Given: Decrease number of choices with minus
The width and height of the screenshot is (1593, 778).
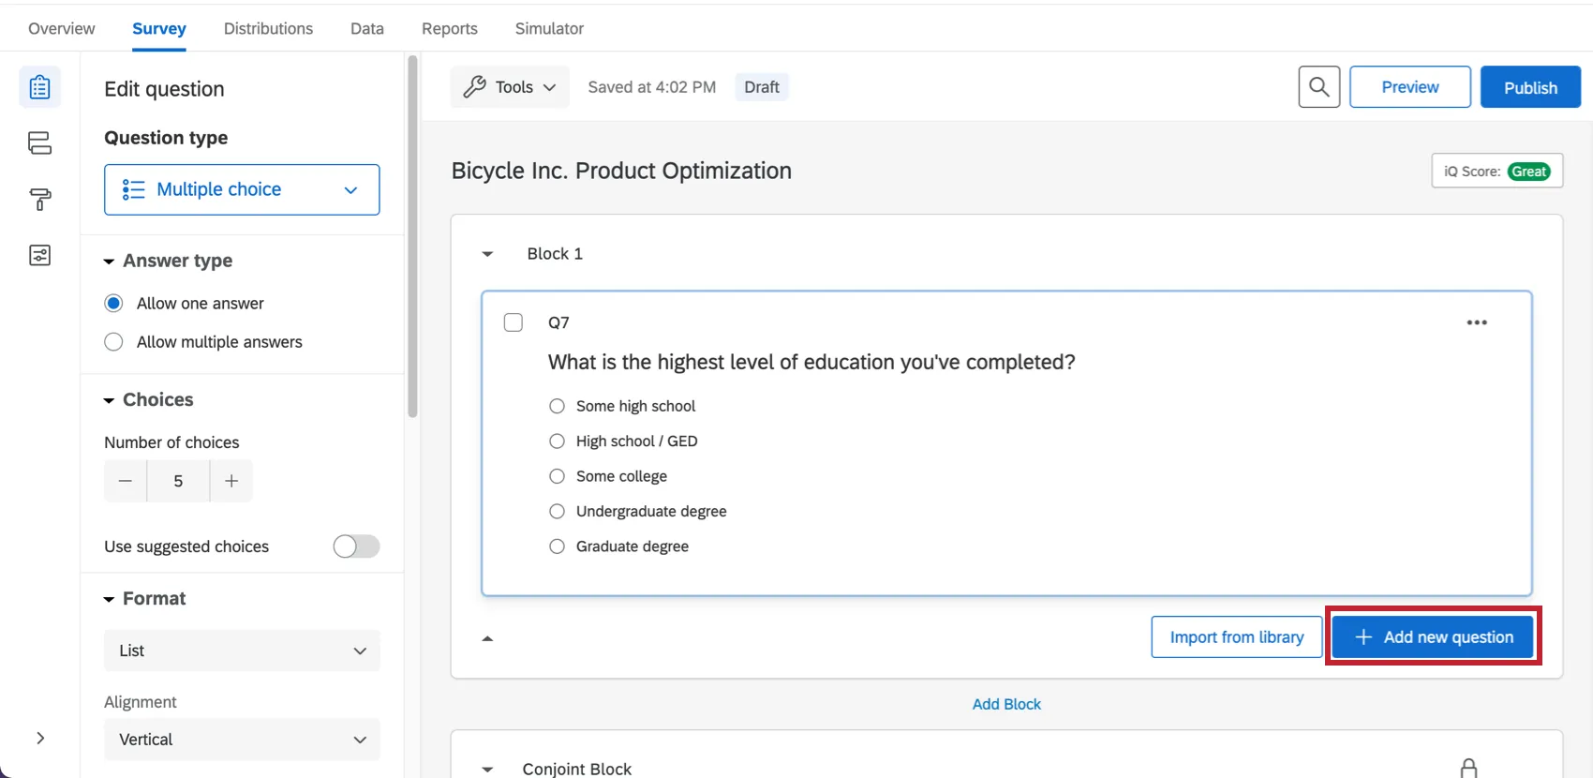Looking at the screenshot, I should pos(126,481).
